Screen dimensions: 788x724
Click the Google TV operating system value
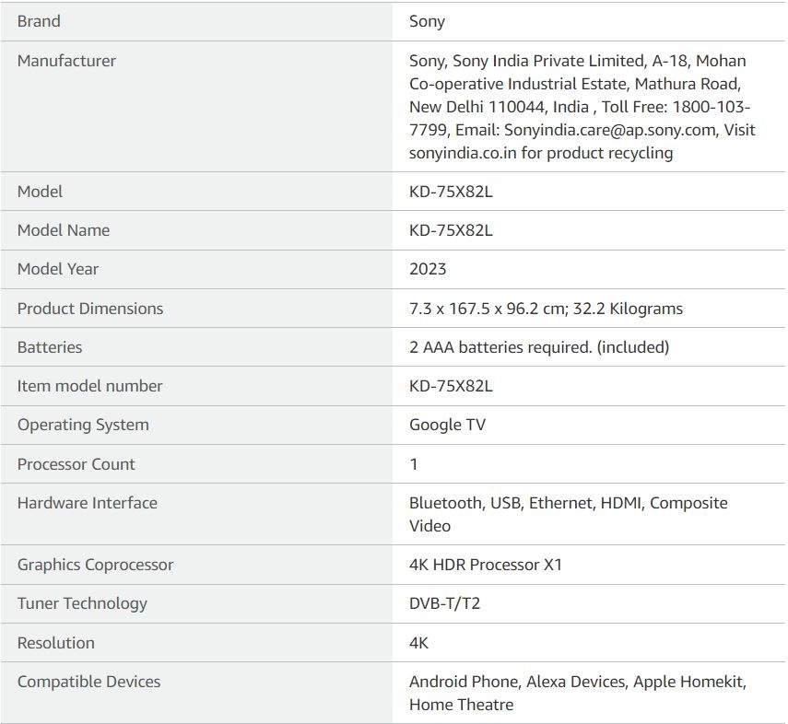pos(447,425)
